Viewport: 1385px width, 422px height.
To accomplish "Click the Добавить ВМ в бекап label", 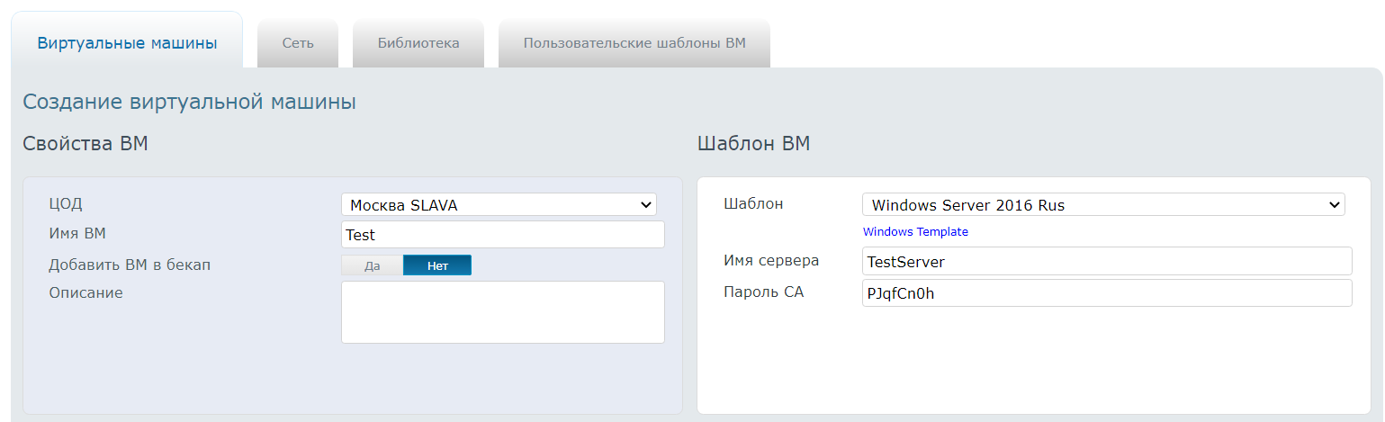I will click(130, 265).
